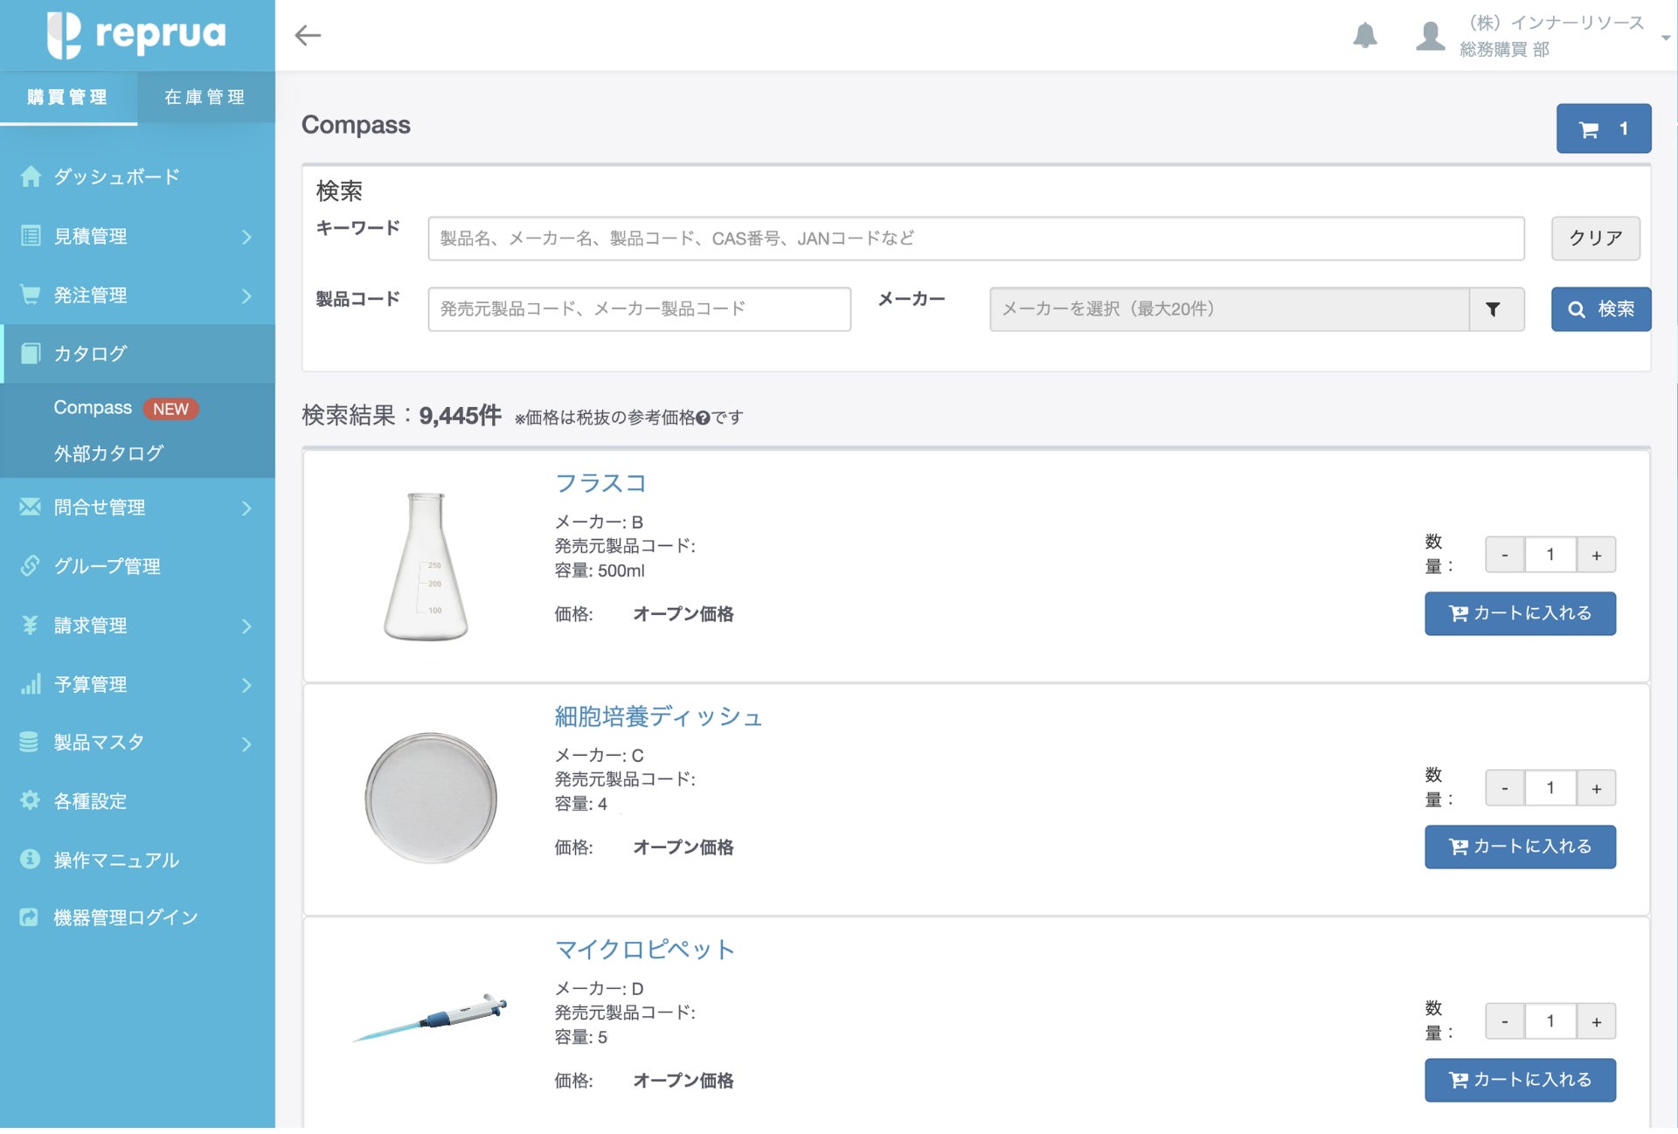Click the 検索 search button
This screenshot has width=1678, height=1134.
point(1601,309)
